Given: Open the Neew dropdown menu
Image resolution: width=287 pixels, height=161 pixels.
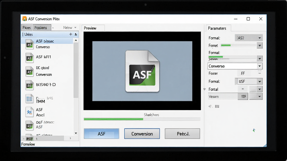Looking at the screenshot, I should [x=70, y=28].
